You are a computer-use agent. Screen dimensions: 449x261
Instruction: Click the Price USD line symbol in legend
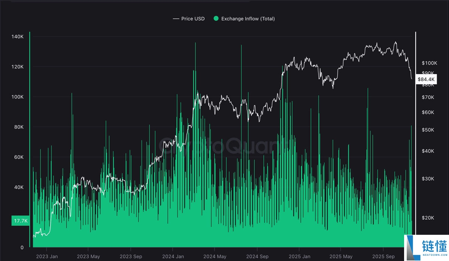tap(175, 18)
